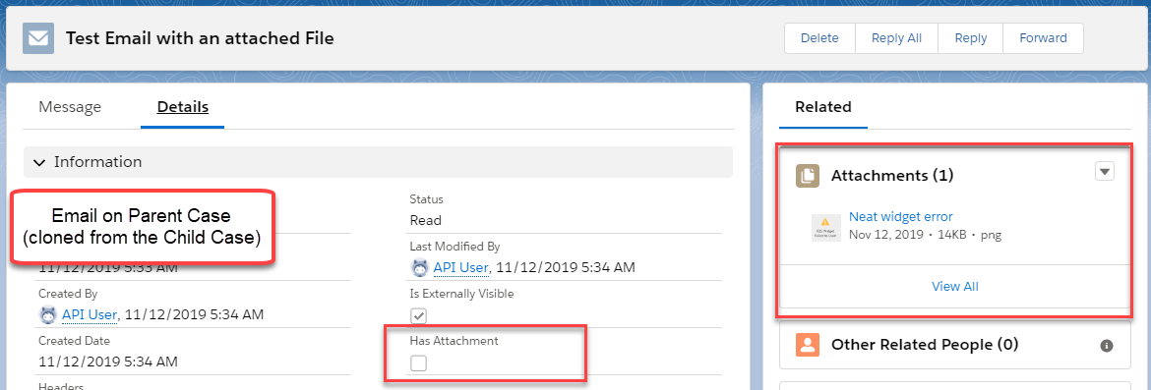
Task: Open API User link under Created By
Action: click(x=89, y=314)
